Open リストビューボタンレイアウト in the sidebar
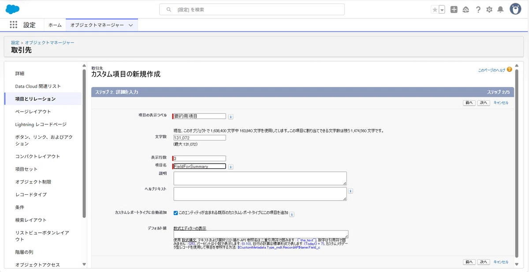The height and width of the screenshot is (272, 529). coord(42,236)
